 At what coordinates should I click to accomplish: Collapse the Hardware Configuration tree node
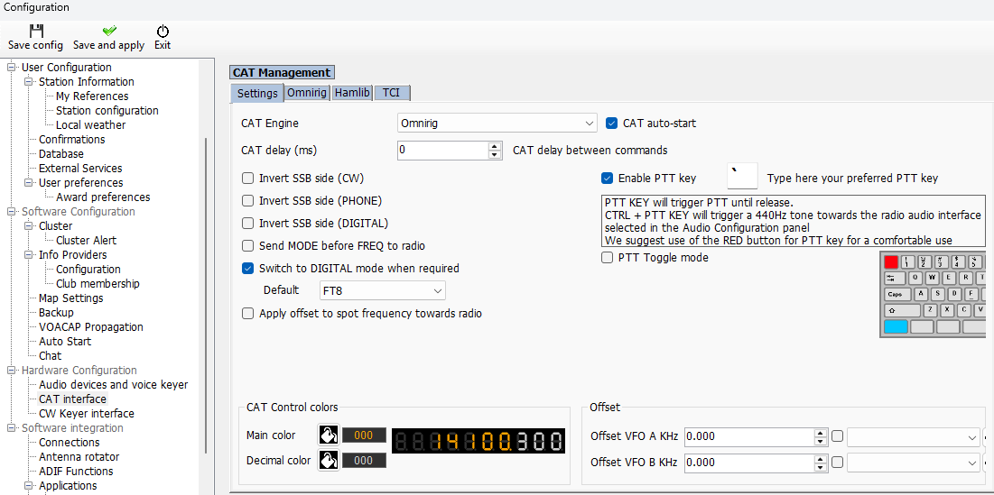10,371
